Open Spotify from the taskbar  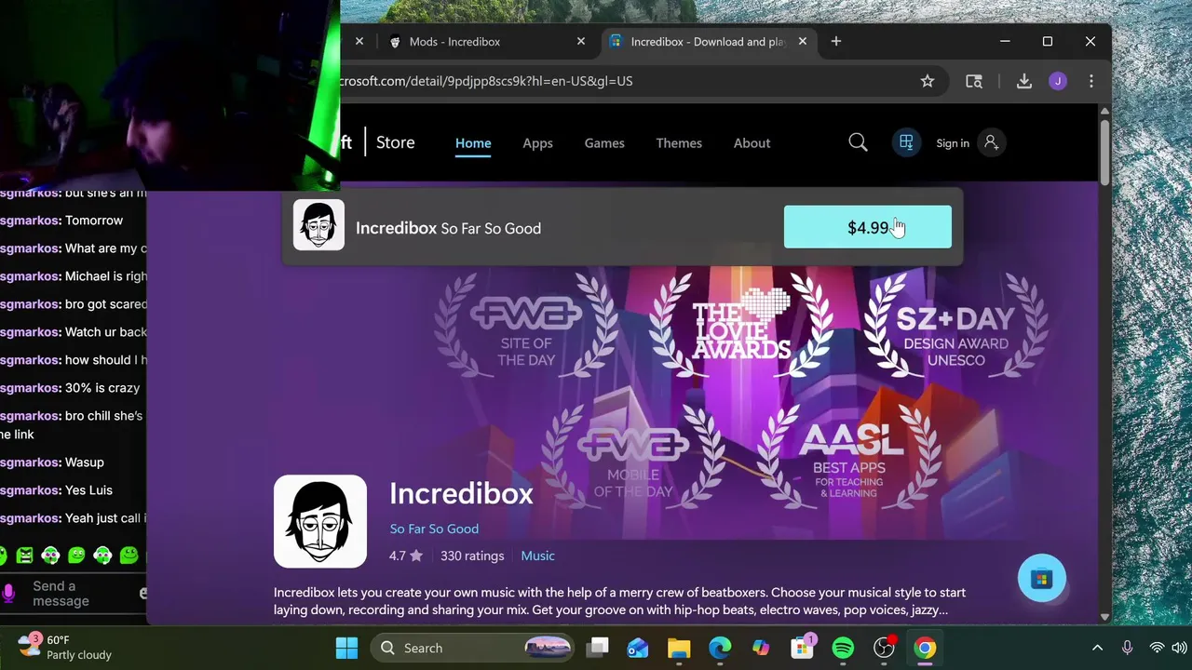pos(843,648)
